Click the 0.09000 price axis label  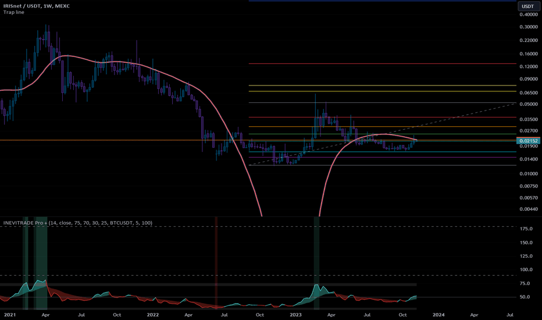click(x=529, y=79)
